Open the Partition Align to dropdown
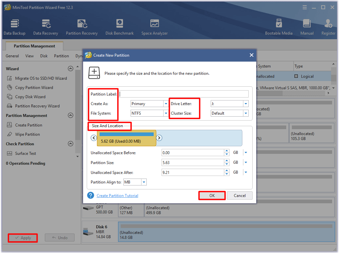 pos(144,182)
